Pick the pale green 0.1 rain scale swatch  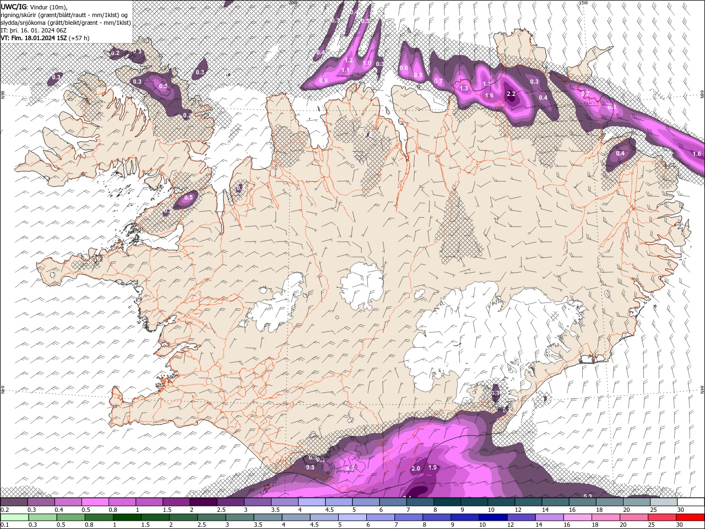14,517
